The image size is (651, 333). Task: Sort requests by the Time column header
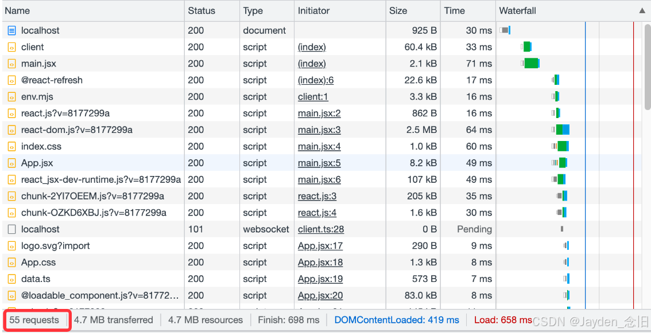[x=468, y=11]
